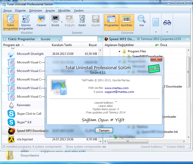The width and height of the screenshot is (193, 164).
Task: Clear the filter with the X icon
Action: [99, 39]
